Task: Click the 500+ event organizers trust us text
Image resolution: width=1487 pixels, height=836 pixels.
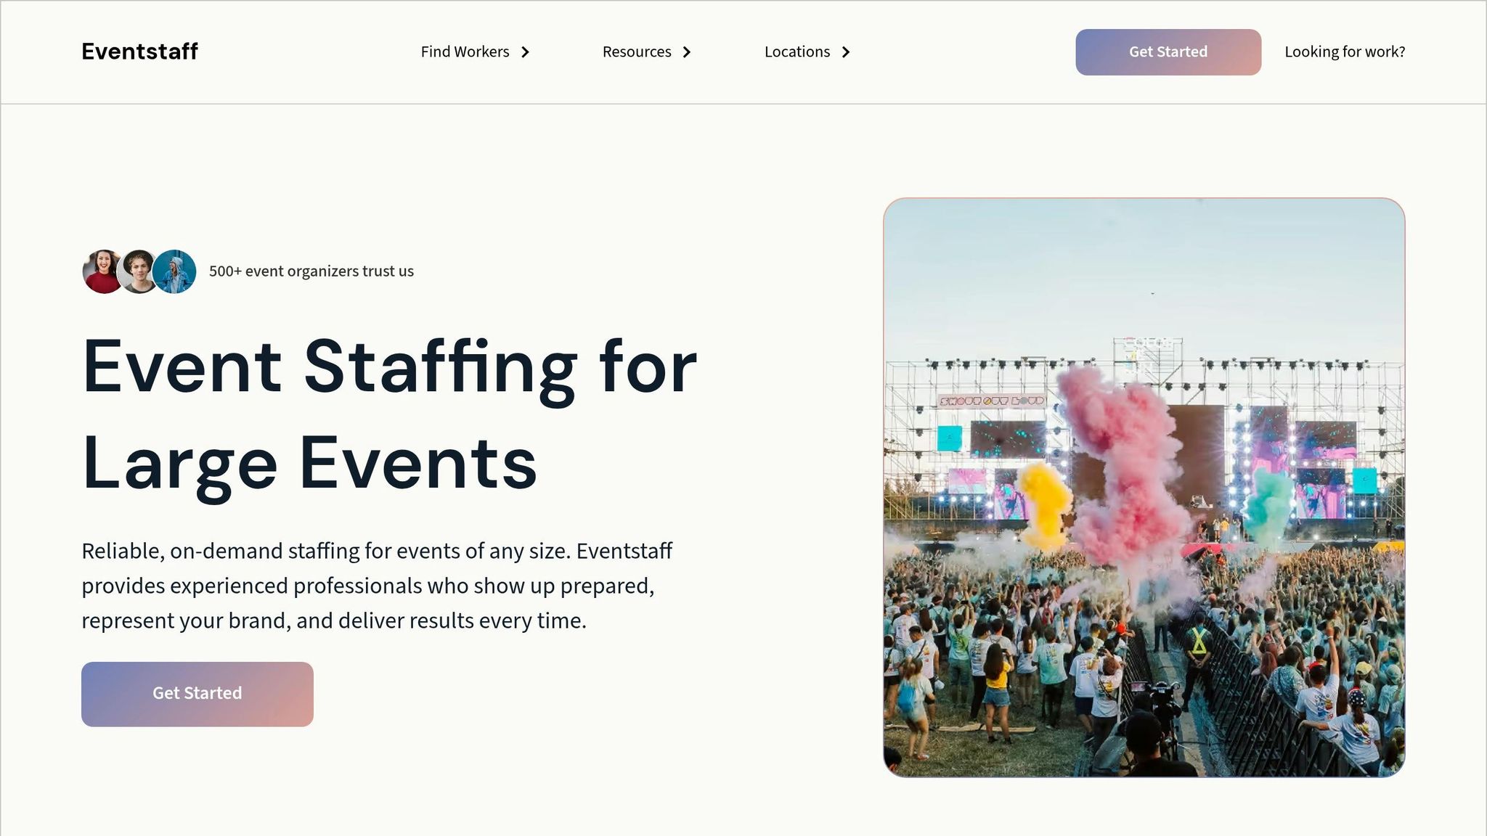Action: 311,271
